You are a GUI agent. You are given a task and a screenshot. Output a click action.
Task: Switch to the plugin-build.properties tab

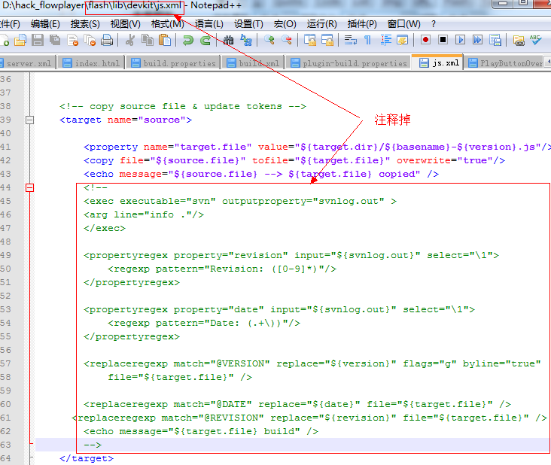pos(348,63)
